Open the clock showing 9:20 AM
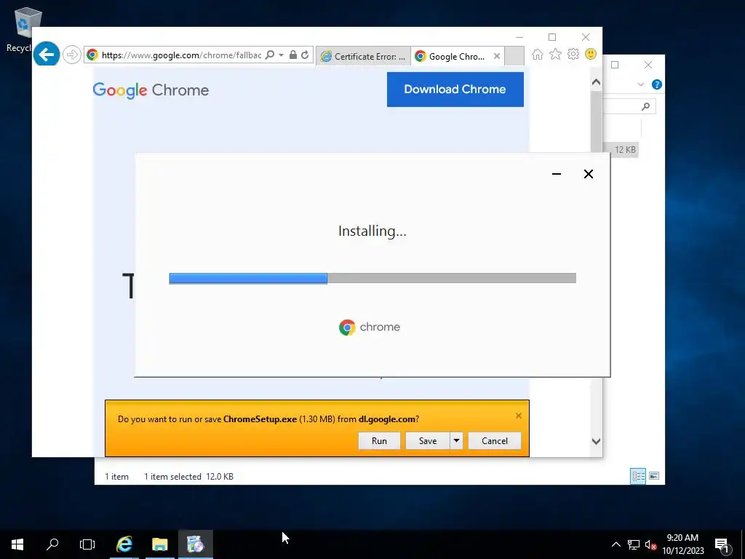 pyautogui.click(x=682, y=544)
